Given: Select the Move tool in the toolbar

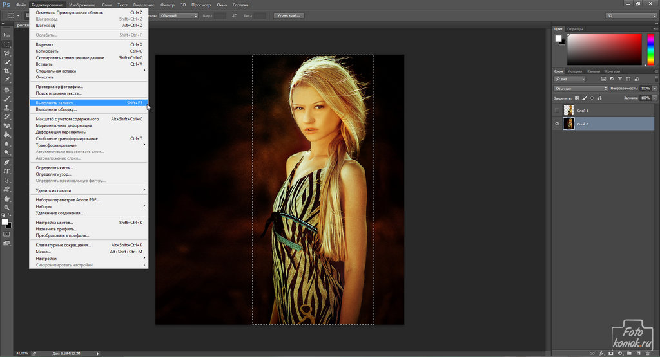Looking at the screenshot, I should click(6, 35).
